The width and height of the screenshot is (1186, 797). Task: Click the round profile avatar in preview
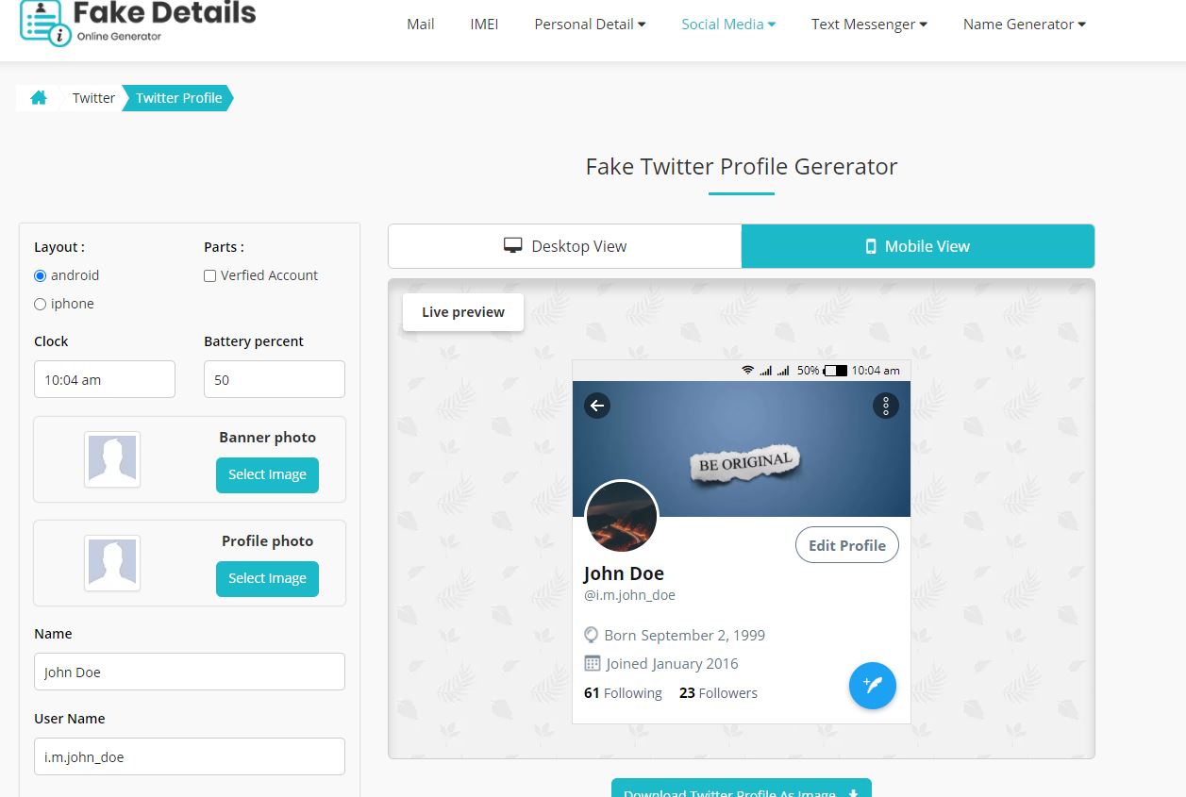622,516
